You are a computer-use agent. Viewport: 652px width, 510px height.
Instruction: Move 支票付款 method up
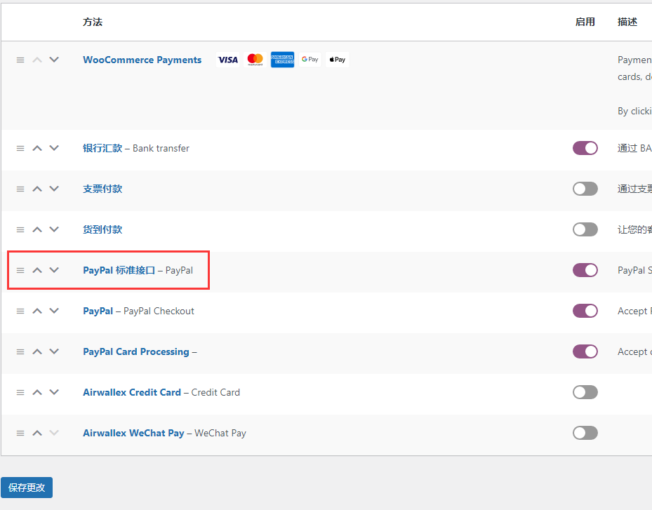point(37,189)
